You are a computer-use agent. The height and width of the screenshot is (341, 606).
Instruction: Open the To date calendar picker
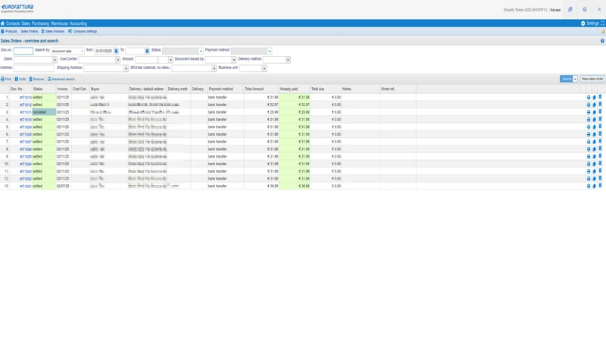147,51
